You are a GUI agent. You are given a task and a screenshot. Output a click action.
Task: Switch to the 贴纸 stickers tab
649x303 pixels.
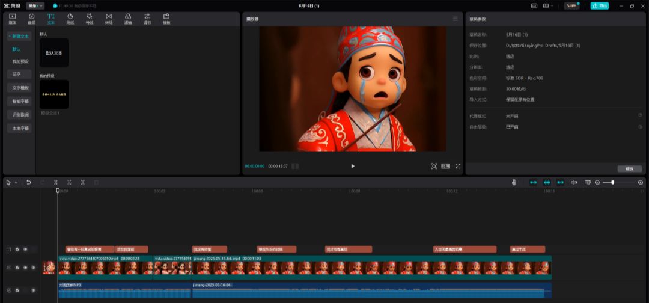tap(70, 19)
